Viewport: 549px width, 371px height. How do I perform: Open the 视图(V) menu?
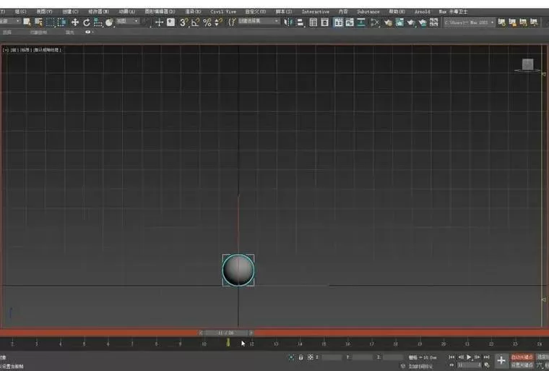click(45, 12)
